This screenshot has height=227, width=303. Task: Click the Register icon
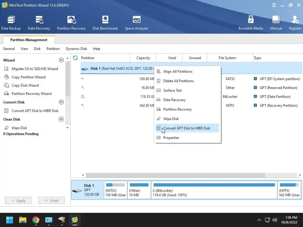pos(295,23)
